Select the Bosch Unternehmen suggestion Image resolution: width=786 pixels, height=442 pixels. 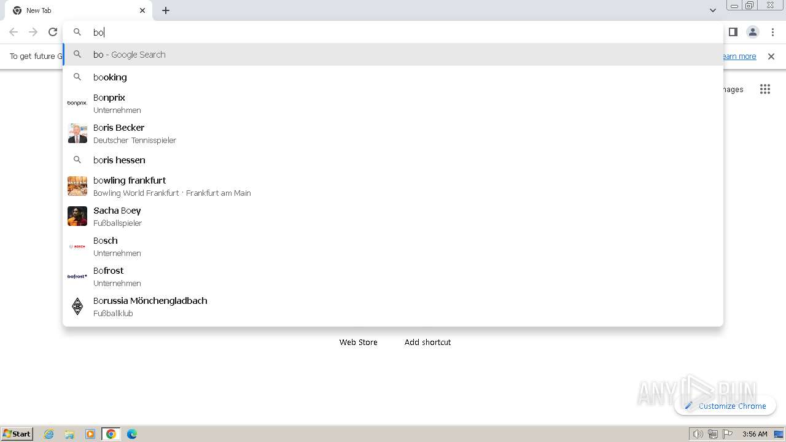coord(393,246)
